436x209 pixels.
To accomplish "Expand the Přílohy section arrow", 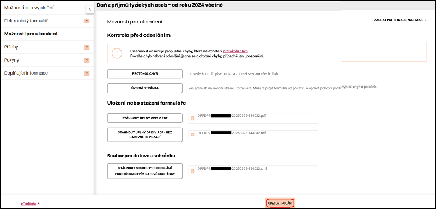I will point(87,47).
